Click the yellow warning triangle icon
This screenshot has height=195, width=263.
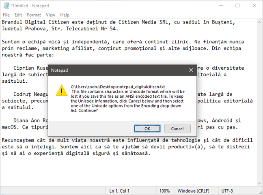62,90
